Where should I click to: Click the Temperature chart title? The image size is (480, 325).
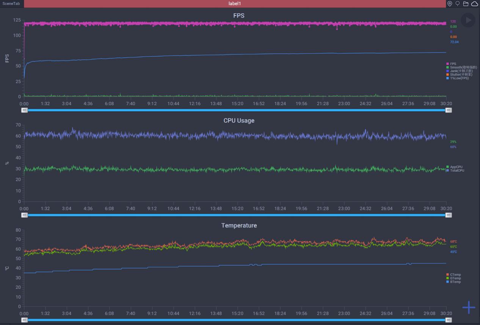point(239,226)
